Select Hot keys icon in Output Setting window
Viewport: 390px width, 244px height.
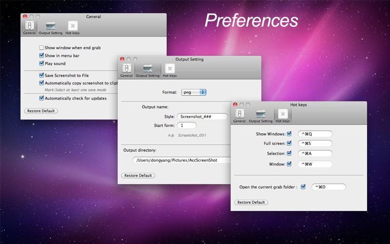170,68
